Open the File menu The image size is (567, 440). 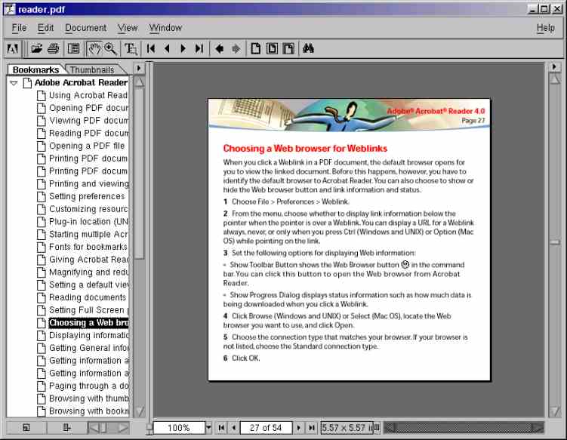[19, 28]
